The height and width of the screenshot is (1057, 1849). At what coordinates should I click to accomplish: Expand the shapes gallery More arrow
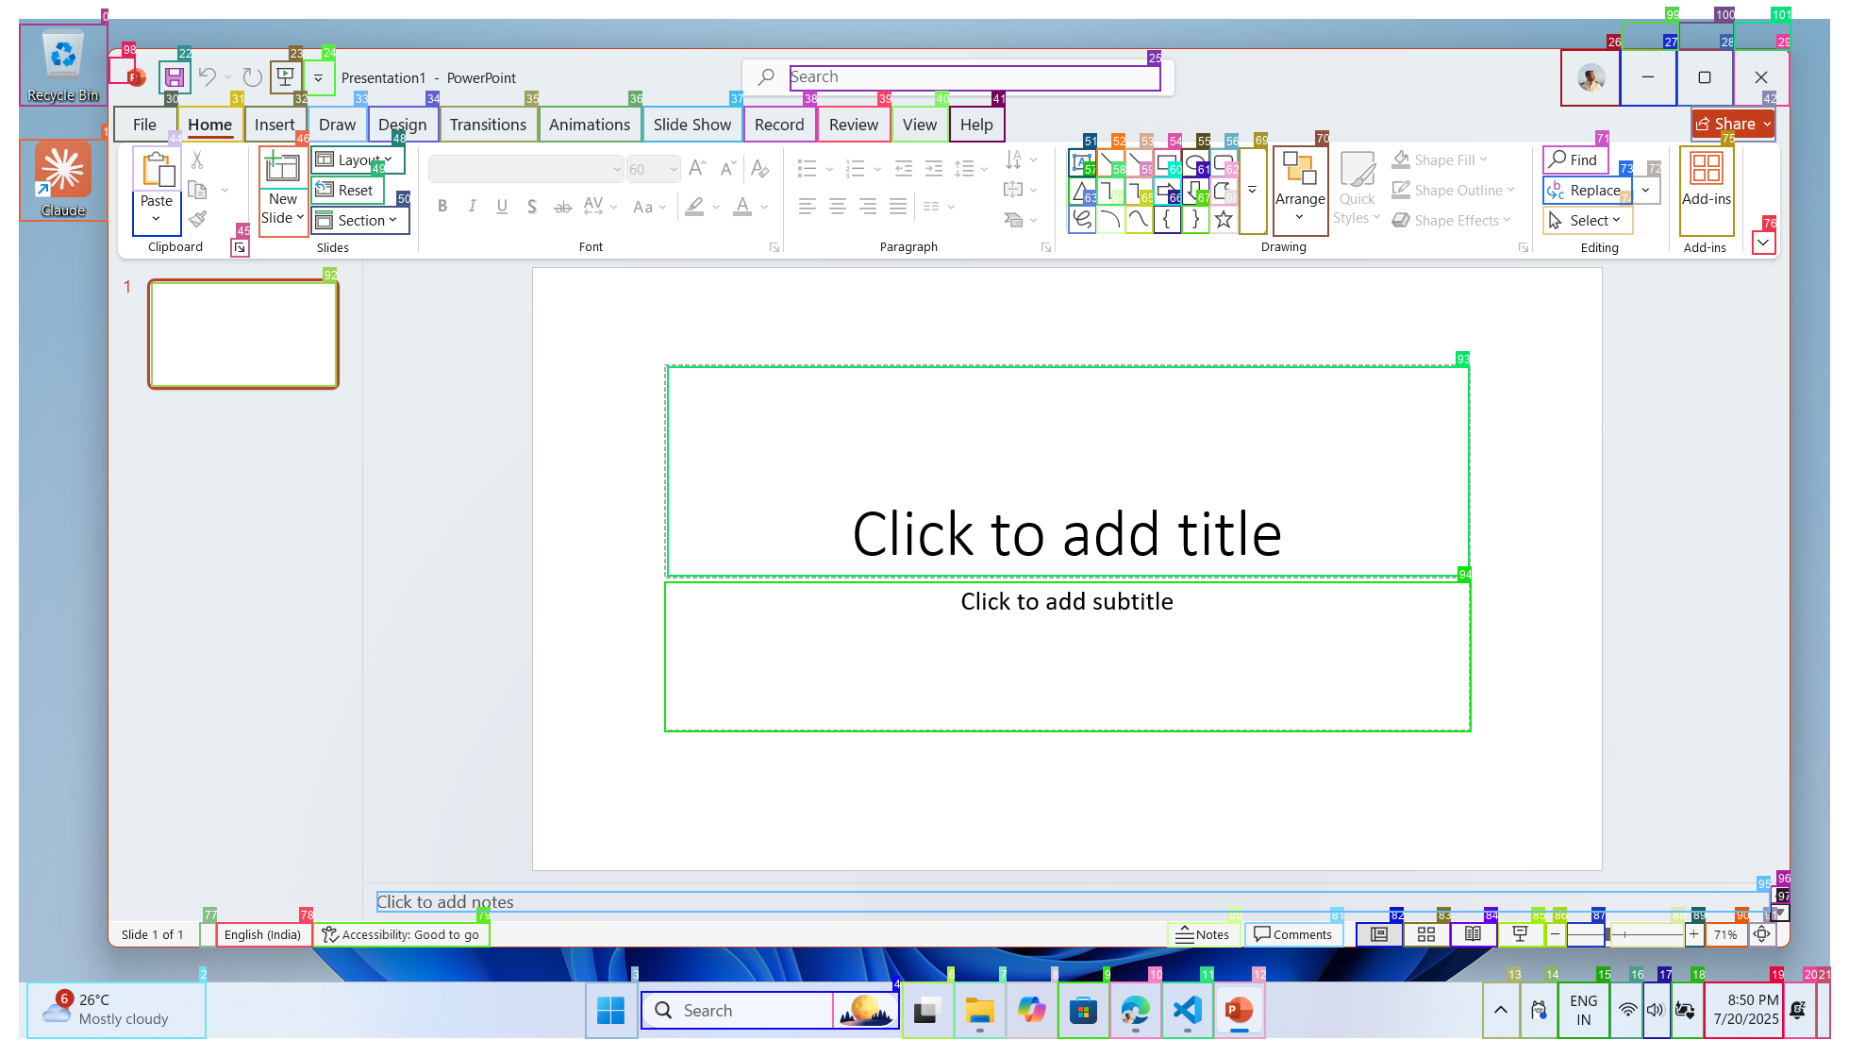1252,190
